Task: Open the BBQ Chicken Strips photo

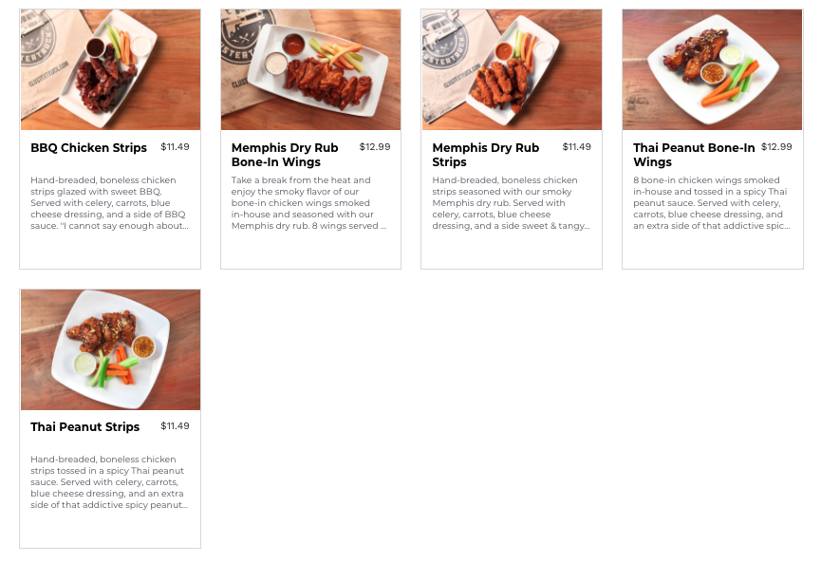Action: (110, 69)
